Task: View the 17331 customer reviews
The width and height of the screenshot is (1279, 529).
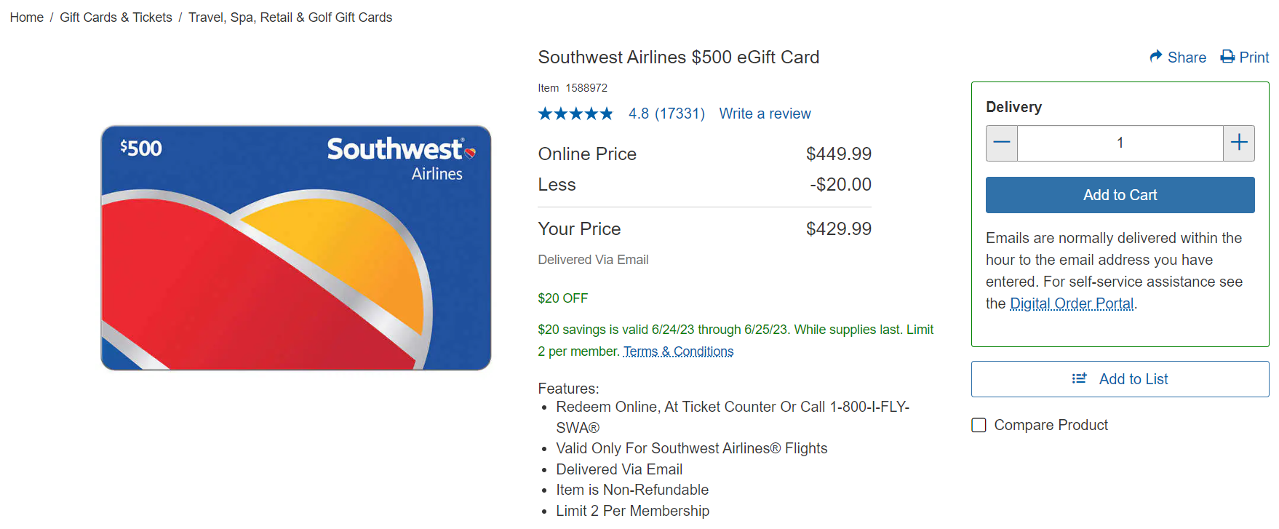Action: point(666,114)
